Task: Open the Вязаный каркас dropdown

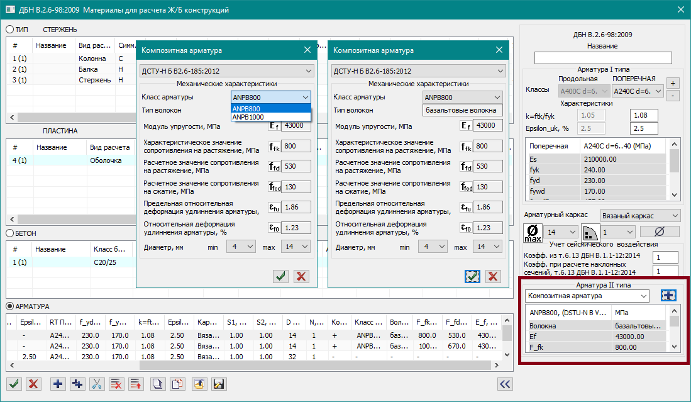Action: 640,216
